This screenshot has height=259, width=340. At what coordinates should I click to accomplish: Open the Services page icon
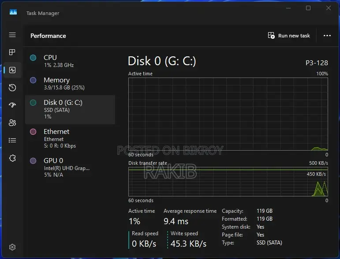click(x=12, y=158)
